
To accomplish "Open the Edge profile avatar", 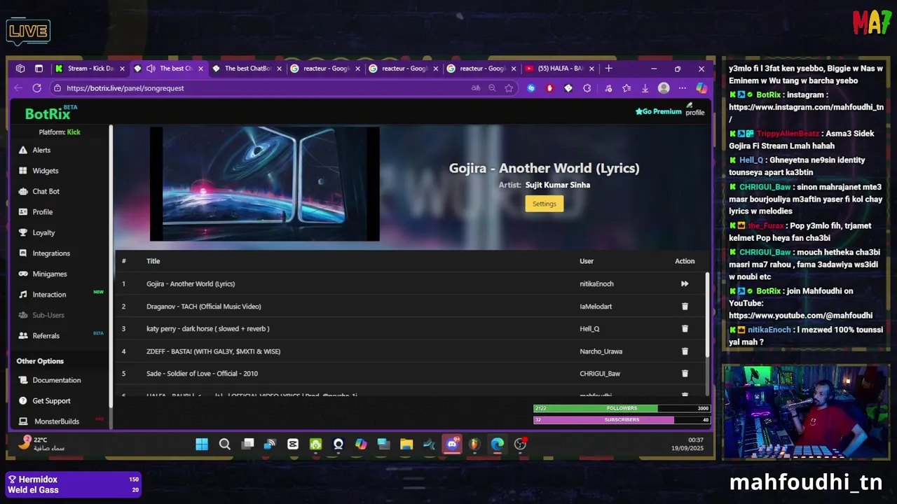I will (x=664, y=88).
